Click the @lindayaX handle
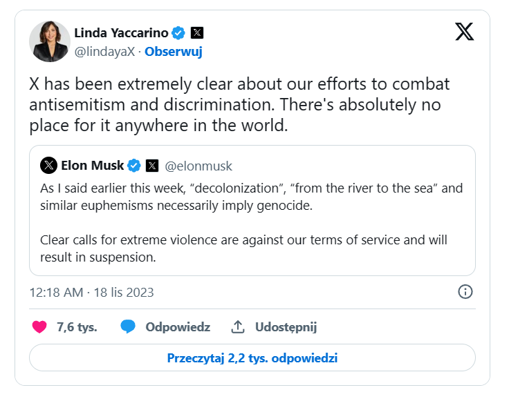This screenshot has width=509, height=401. [104, 52]
